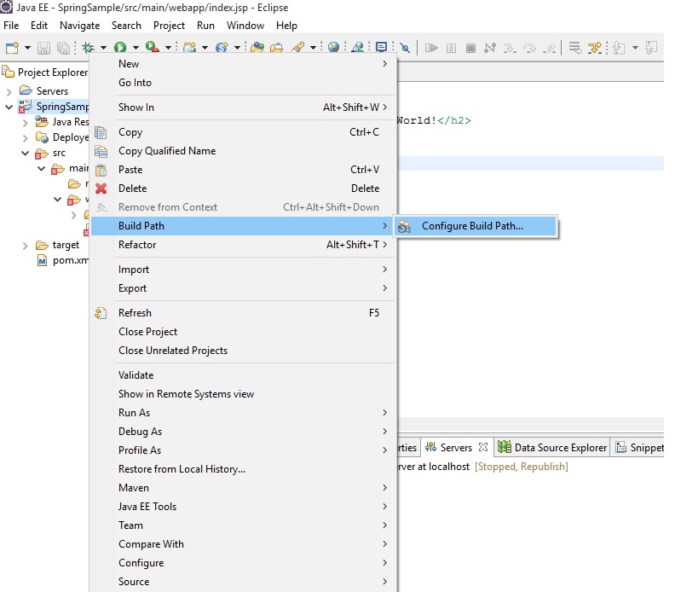
Task: Open the Maven submenu
Action: pos(243,488)
